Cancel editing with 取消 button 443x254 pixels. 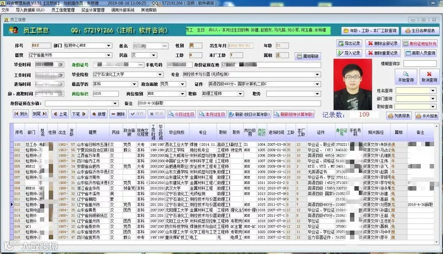point(156,114)
